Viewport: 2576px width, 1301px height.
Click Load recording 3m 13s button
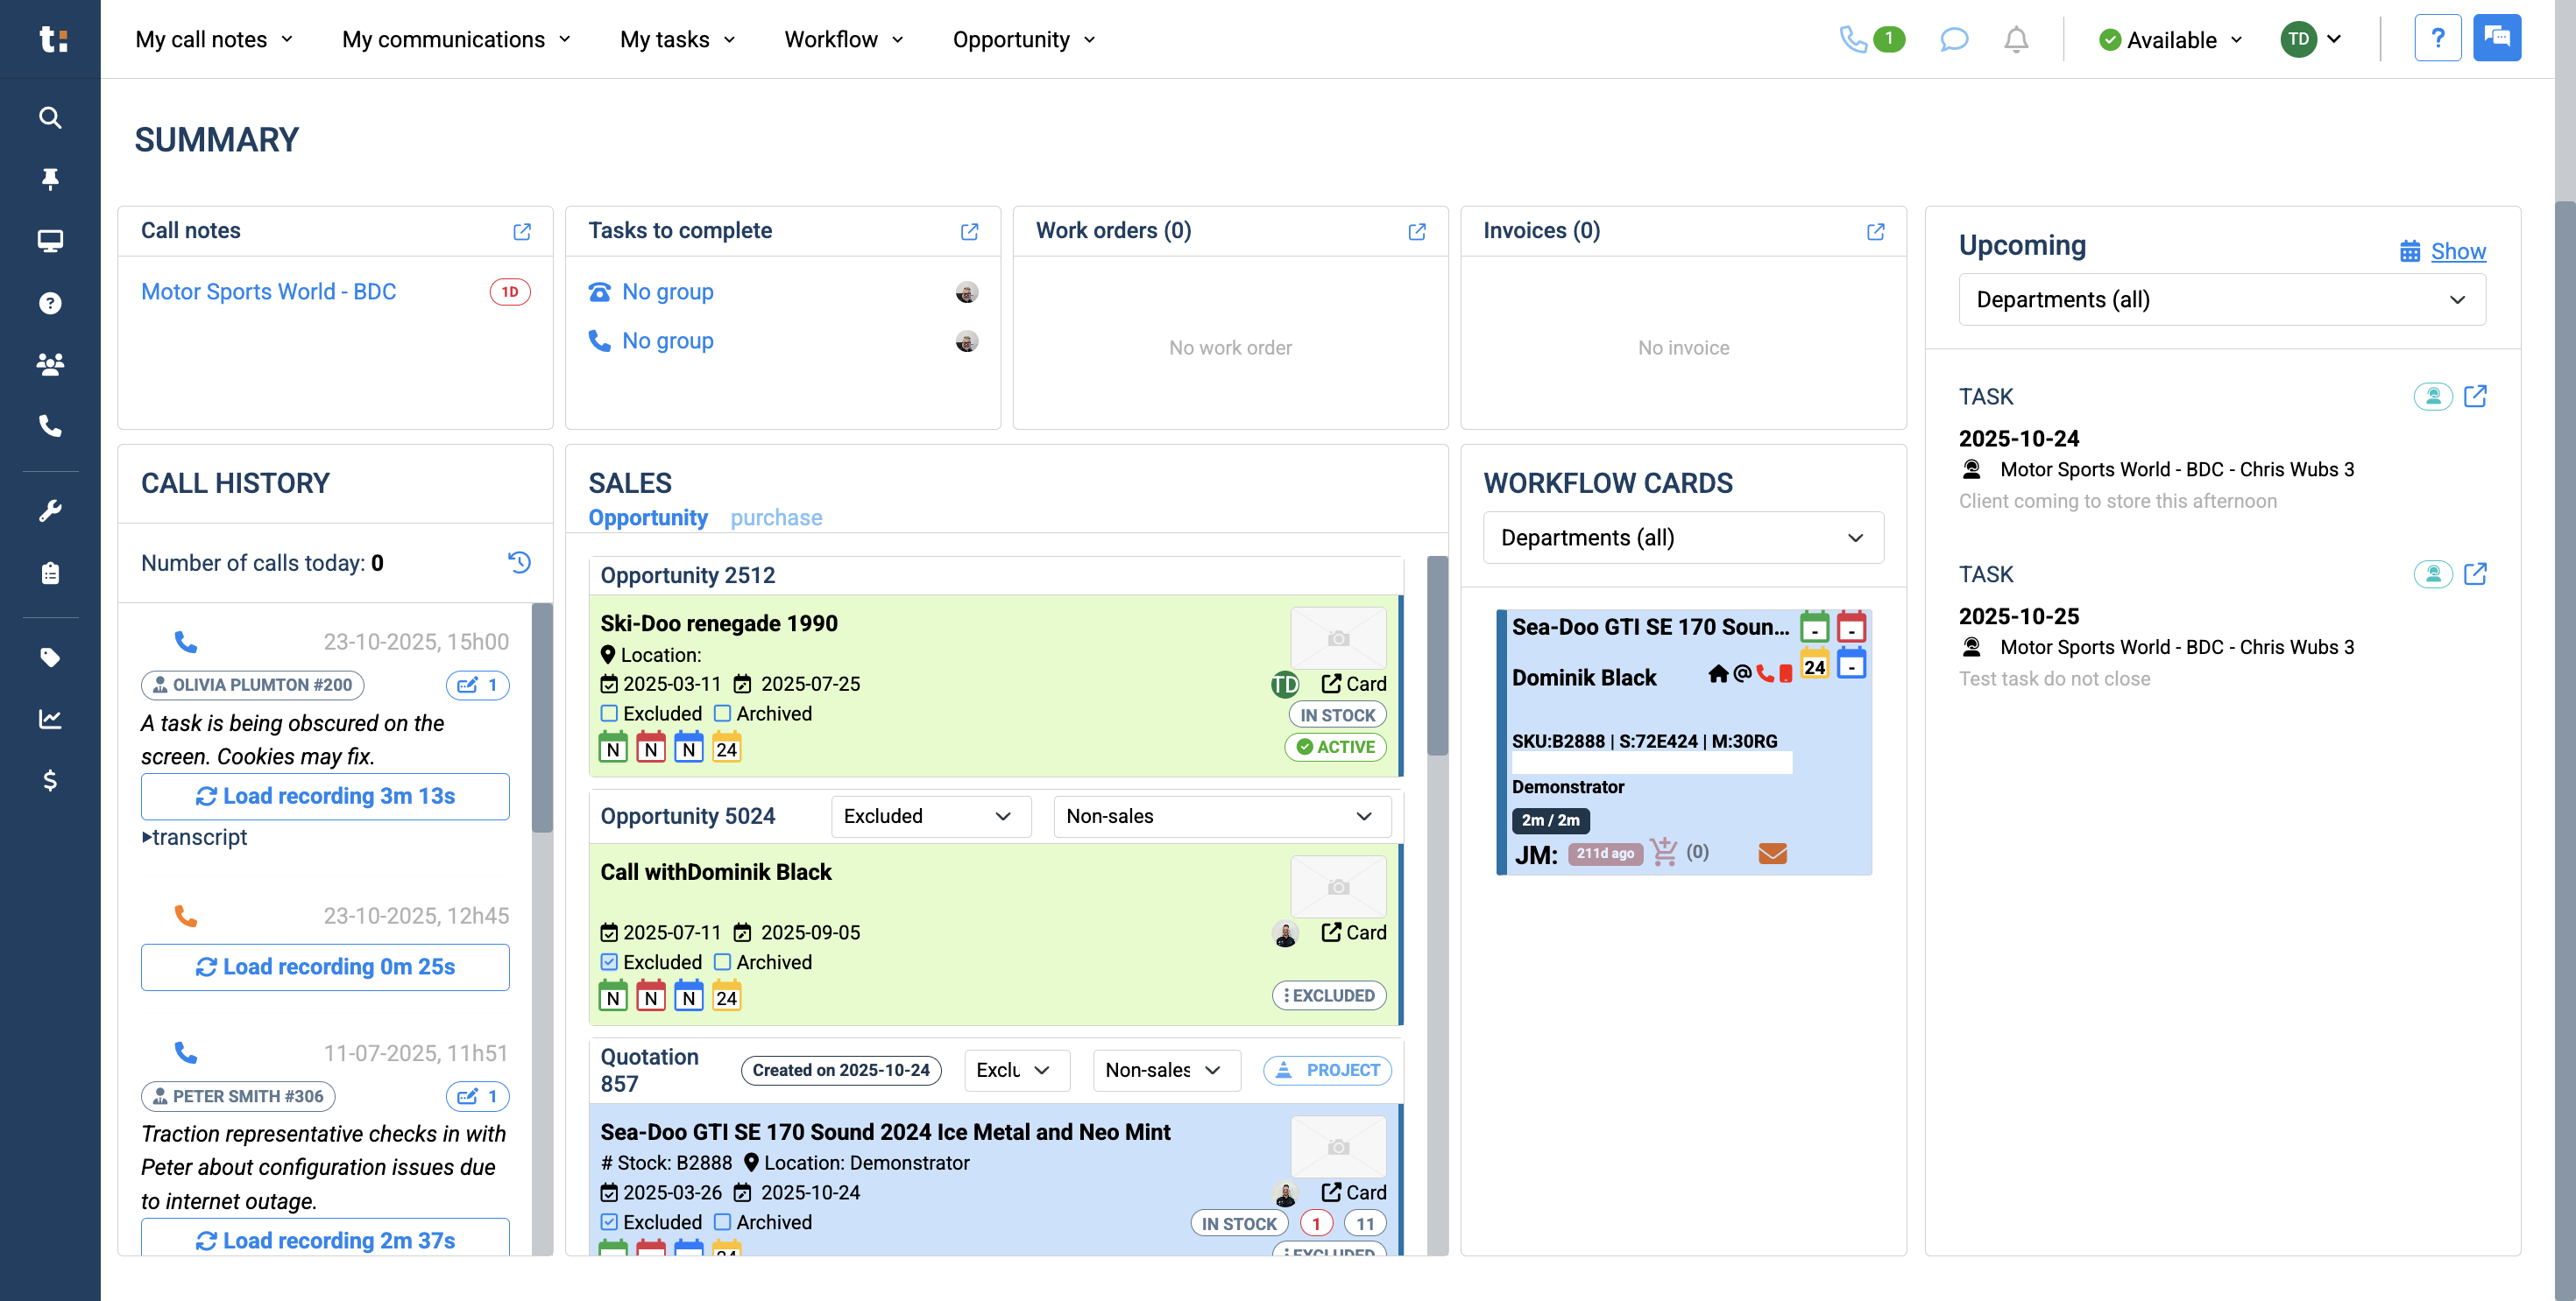(325, 797)
